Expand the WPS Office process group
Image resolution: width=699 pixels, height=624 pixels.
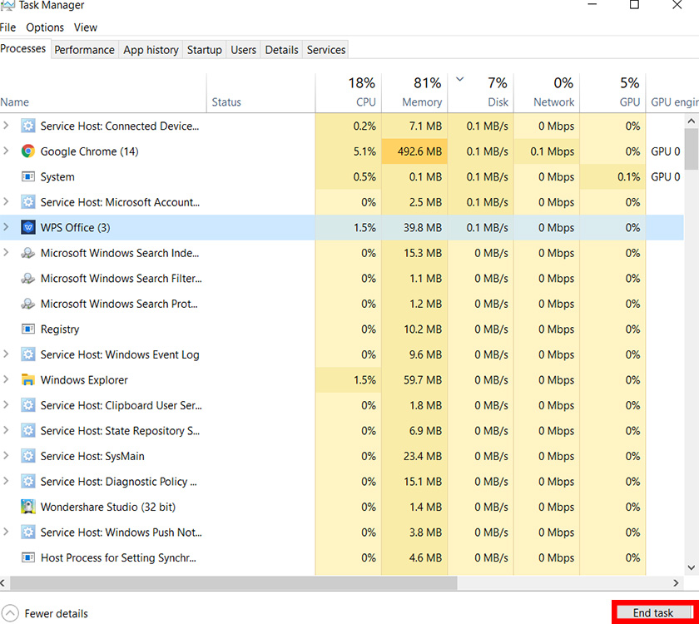point(7,227)
